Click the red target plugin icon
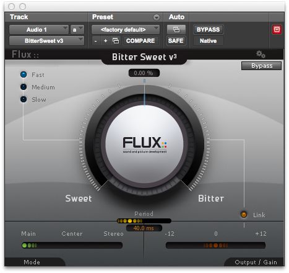This screenshot has width=289, height=273. 277,29
